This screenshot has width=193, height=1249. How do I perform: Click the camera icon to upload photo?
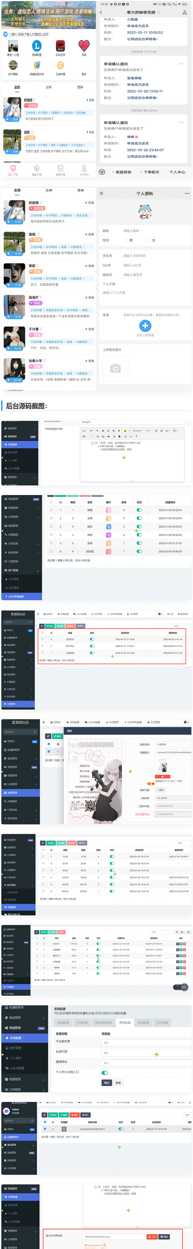115,369
